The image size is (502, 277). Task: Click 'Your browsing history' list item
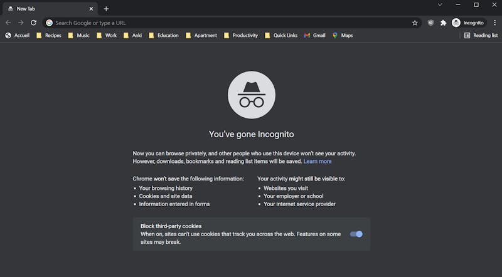(166, 188)
